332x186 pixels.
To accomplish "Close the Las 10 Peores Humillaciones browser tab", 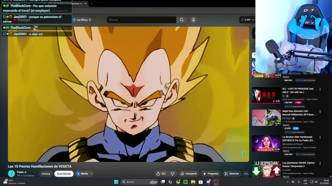I will pyautogui.click(x=85, y=4).
